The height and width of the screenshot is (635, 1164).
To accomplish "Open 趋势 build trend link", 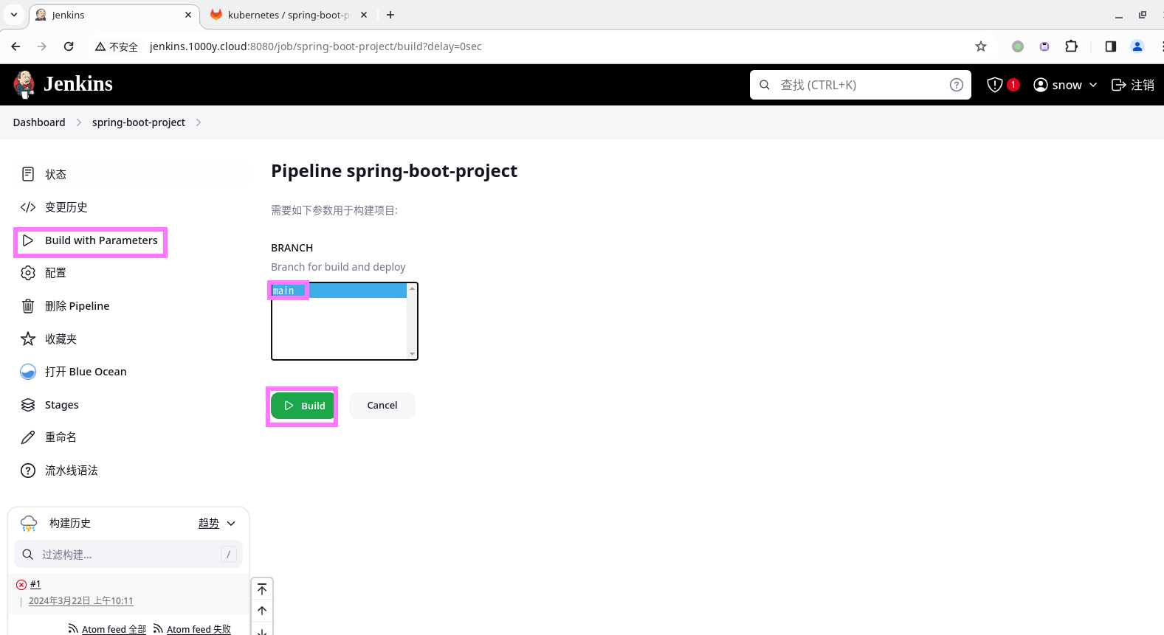I will pyautogui.click(x=209, y=523).
